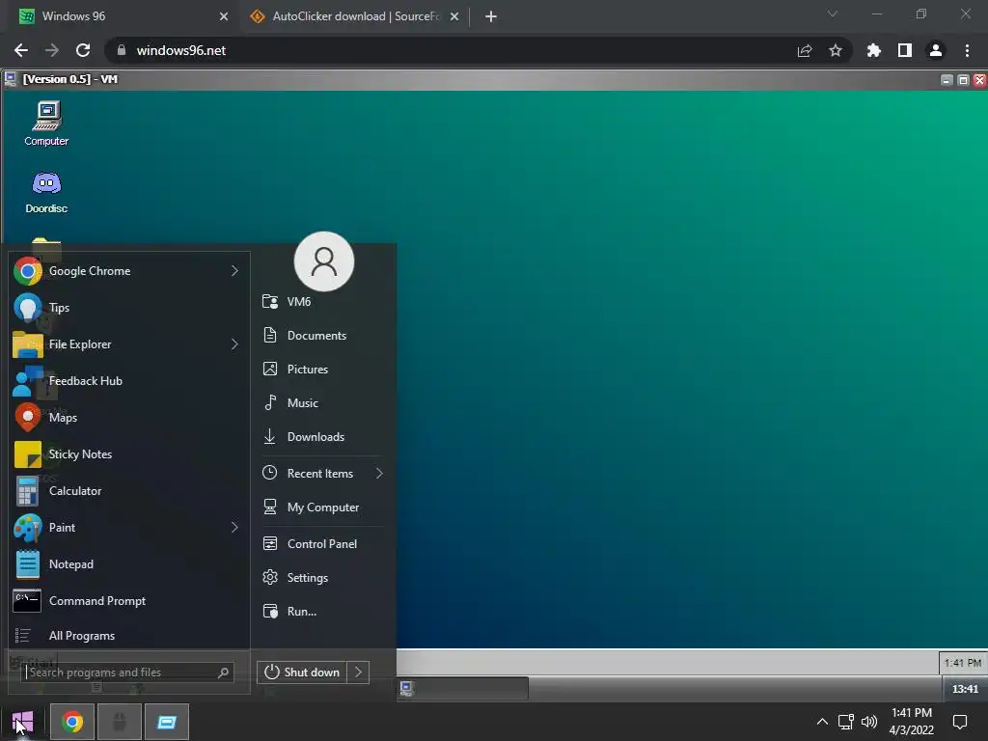Screen dimensions: 988x741
Task: Open the Chrome profile icon
Action: pos(936,50)
